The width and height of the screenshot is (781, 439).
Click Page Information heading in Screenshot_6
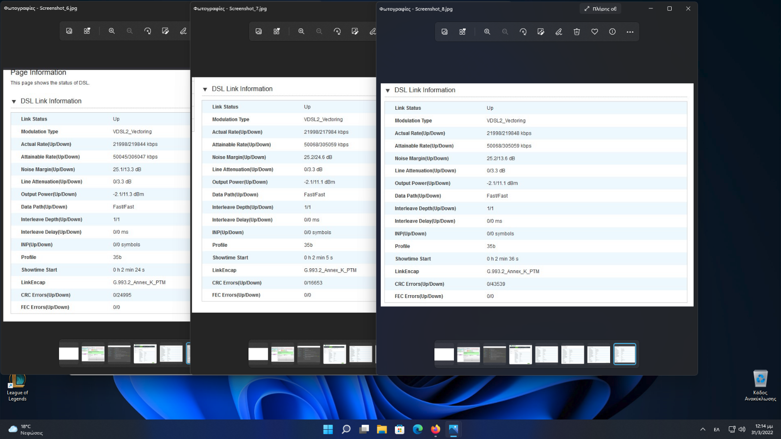(38, 72)
